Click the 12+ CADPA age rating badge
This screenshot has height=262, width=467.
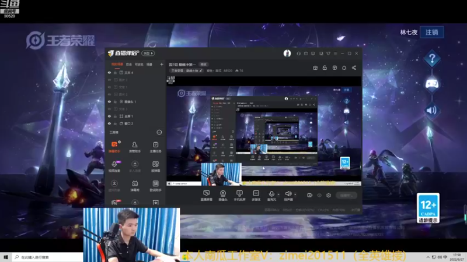(428, 208)
